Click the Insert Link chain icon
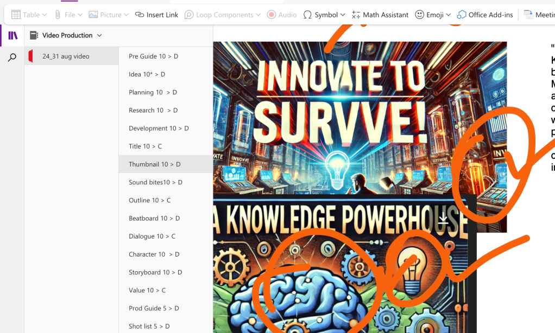Viewport: 555px width, 333px height. (140, 15)
